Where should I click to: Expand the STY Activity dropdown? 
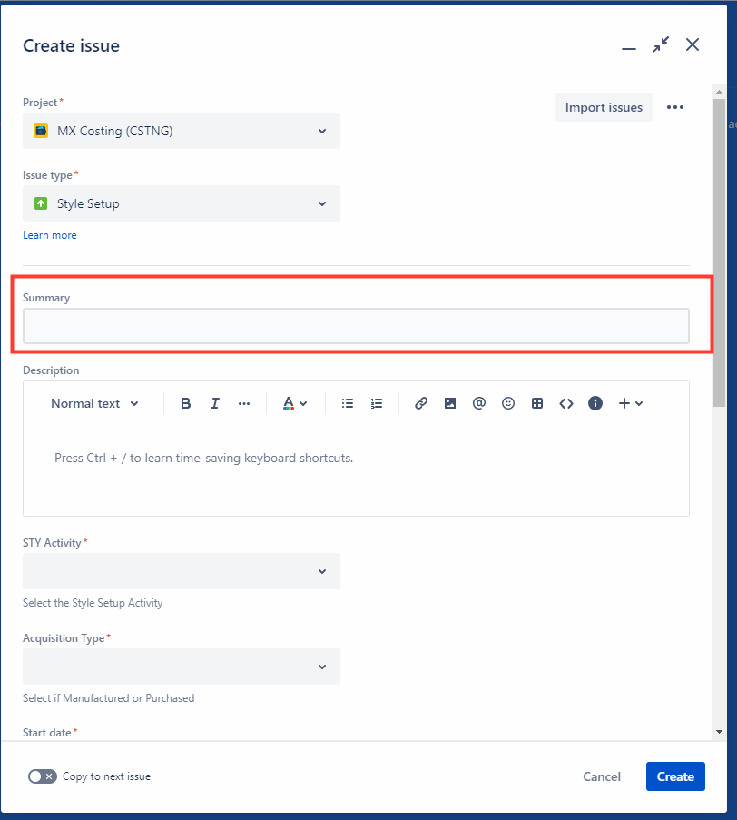coord(182,571)
